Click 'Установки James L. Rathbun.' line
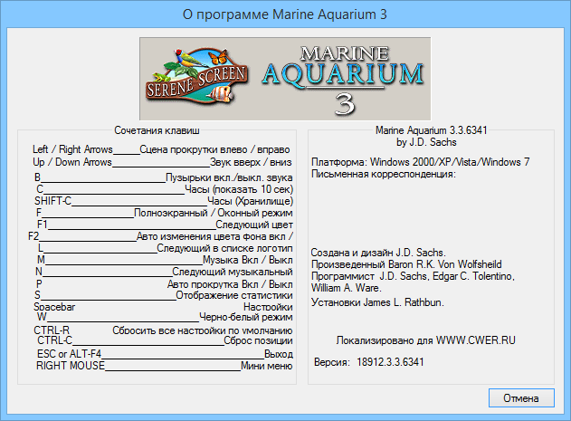Screen dimensions: 571x421 coord(377,302)
